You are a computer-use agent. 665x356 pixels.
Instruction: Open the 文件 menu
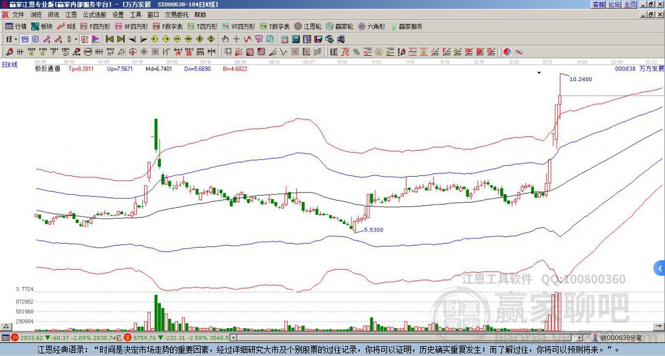pyautogui.click(x=18, y=15)
